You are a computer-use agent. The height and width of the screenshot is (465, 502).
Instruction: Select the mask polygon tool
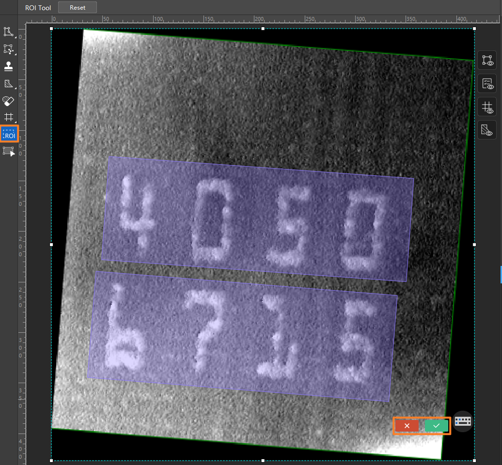tap(8, 84)
